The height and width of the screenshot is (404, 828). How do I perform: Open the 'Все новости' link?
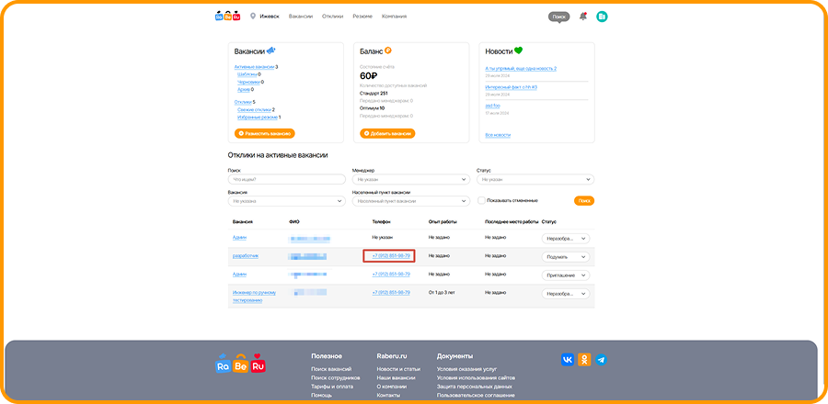click(498, 135)
